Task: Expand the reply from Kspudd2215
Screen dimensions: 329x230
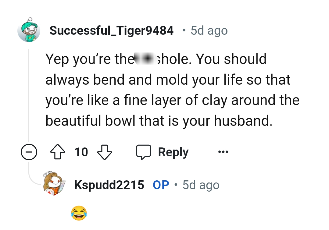Action: coord(78,213)
